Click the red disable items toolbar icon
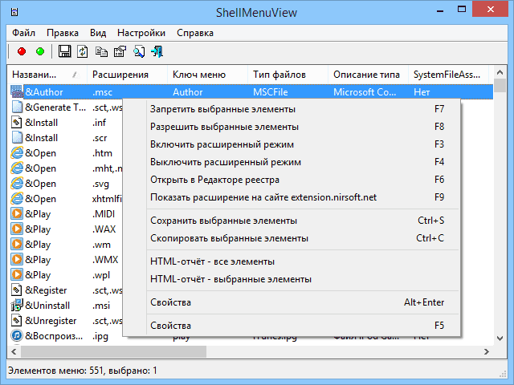This screenshot has height=385, width=514. point(22,51)
